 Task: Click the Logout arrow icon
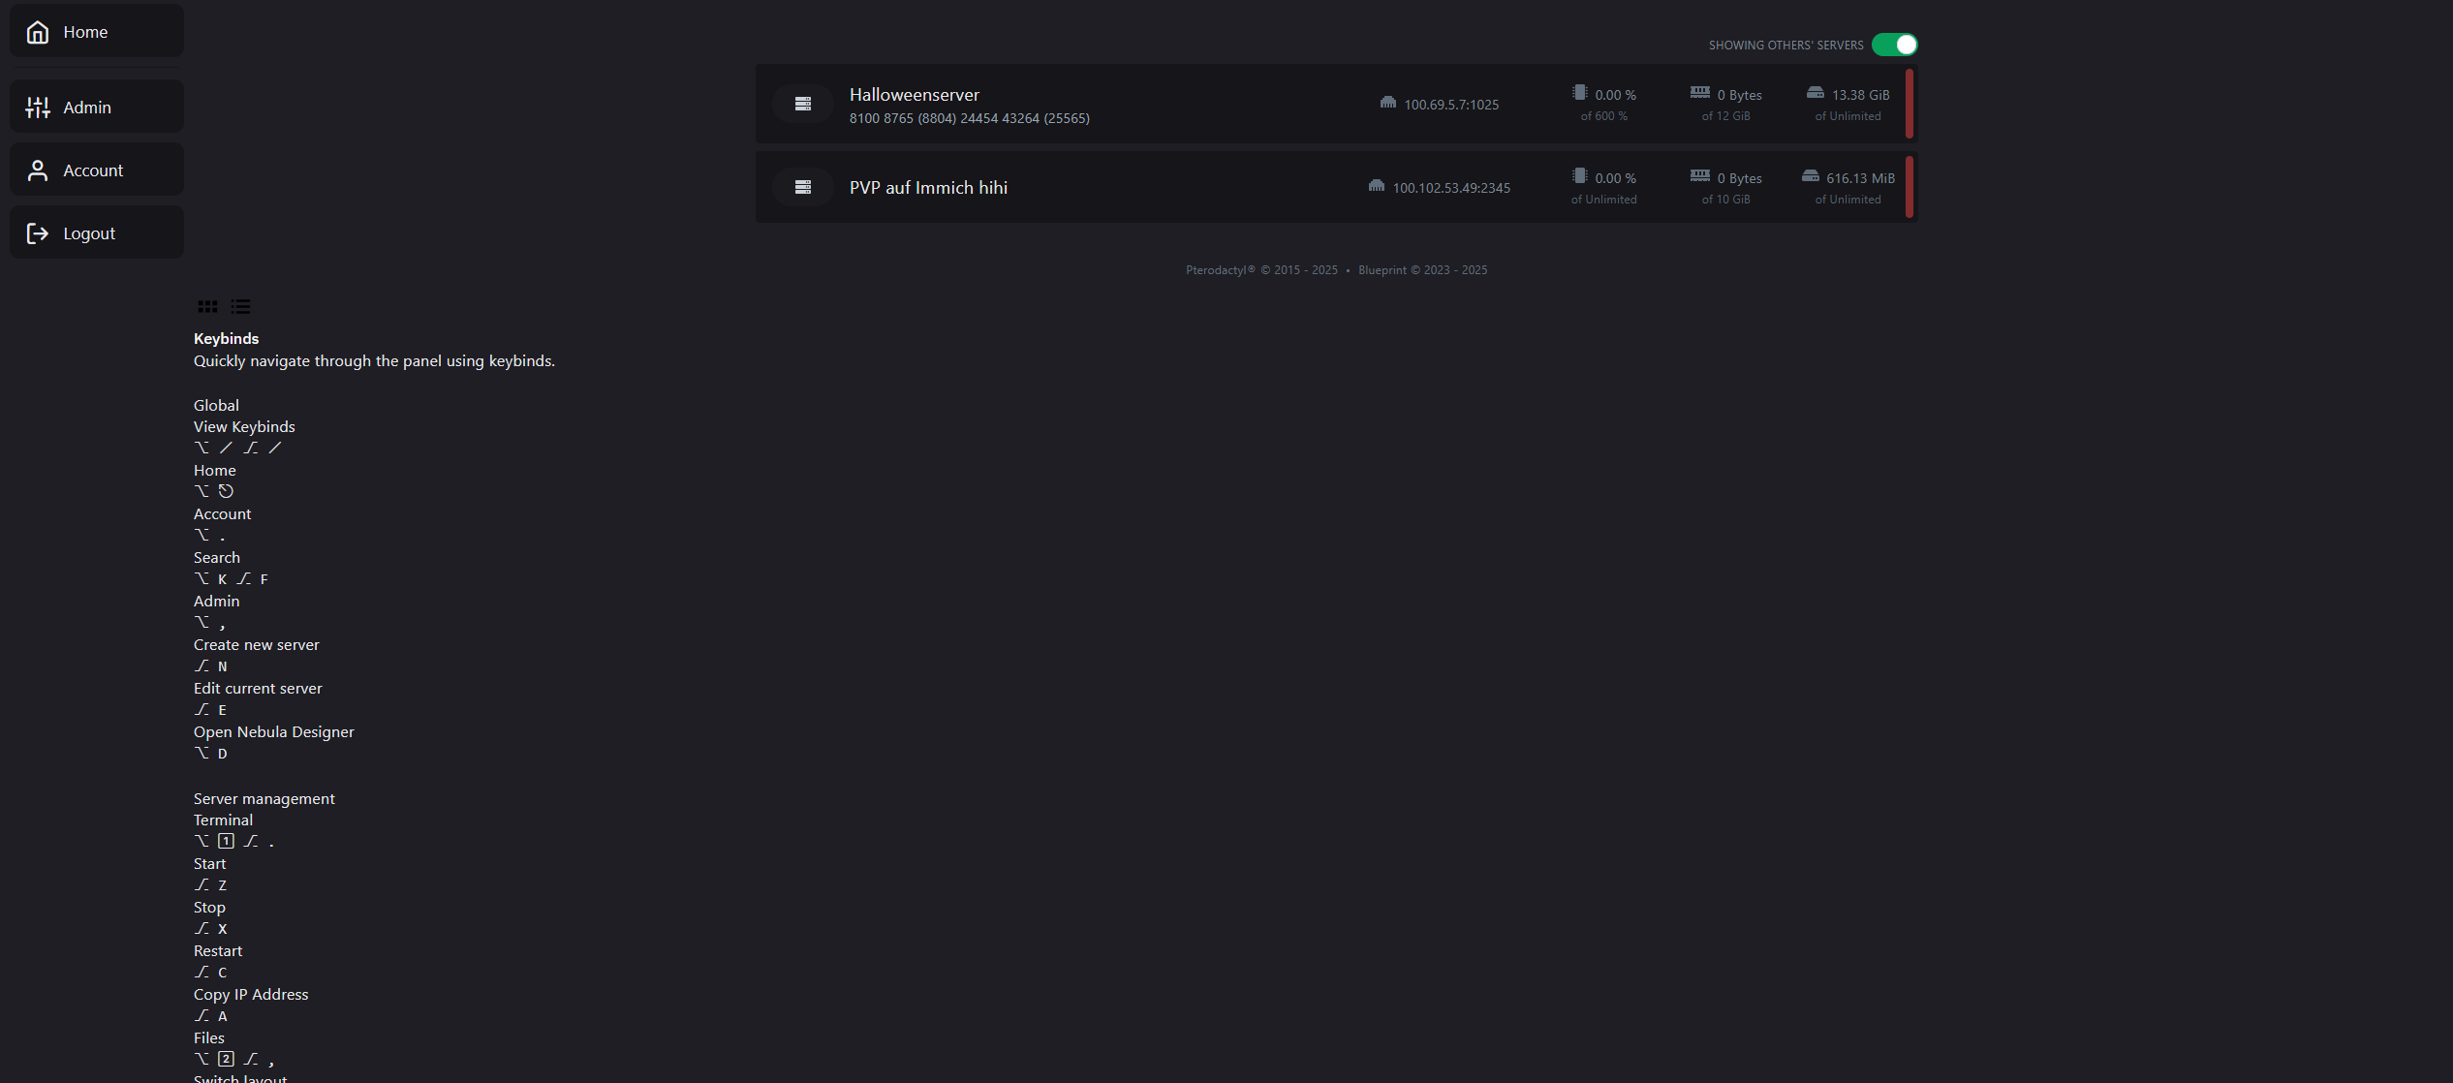38,233
